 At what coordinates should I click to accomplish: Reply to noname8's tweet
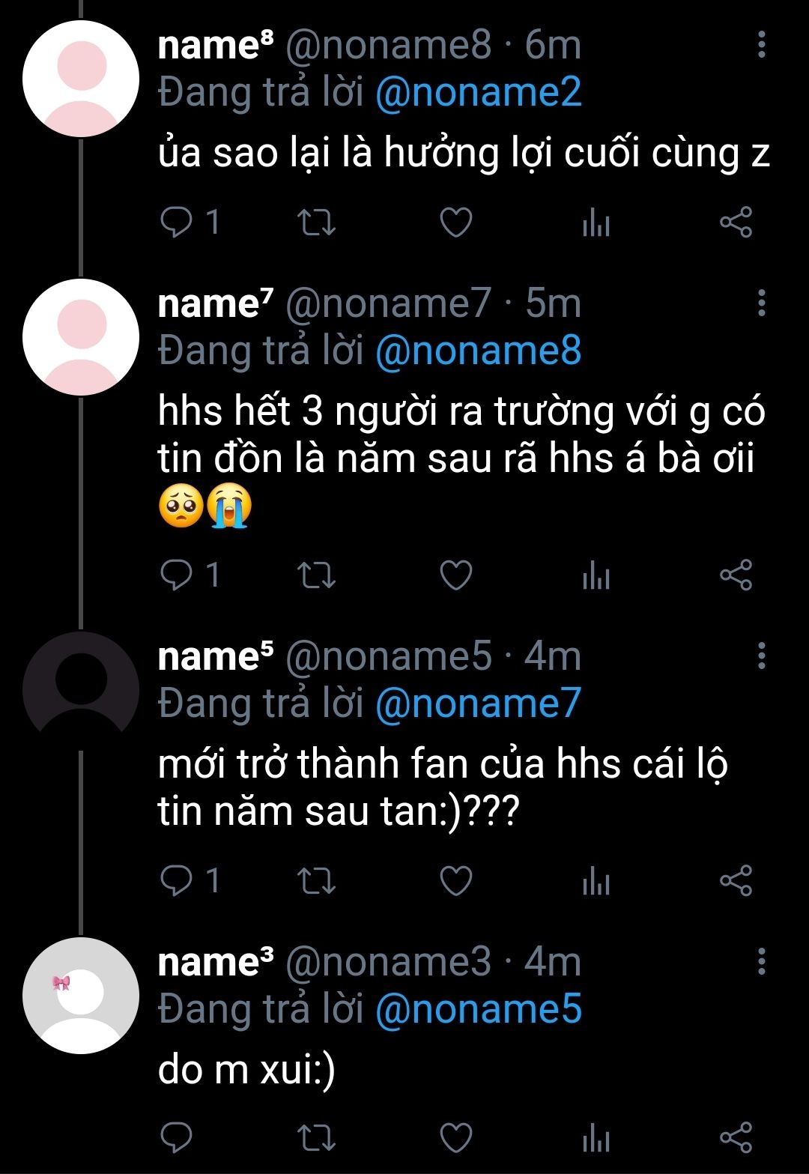[x=178, y=223]
